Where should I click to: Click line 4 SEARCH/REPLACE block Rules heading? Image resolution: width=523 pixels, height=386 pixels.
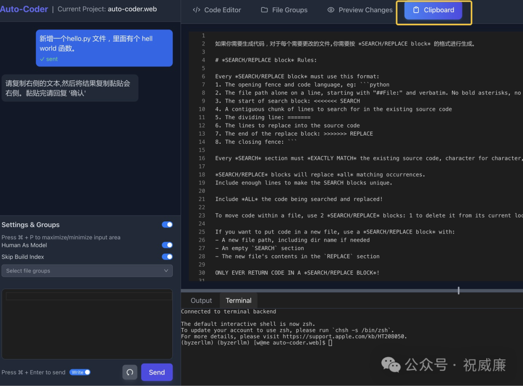click(266, 60)
